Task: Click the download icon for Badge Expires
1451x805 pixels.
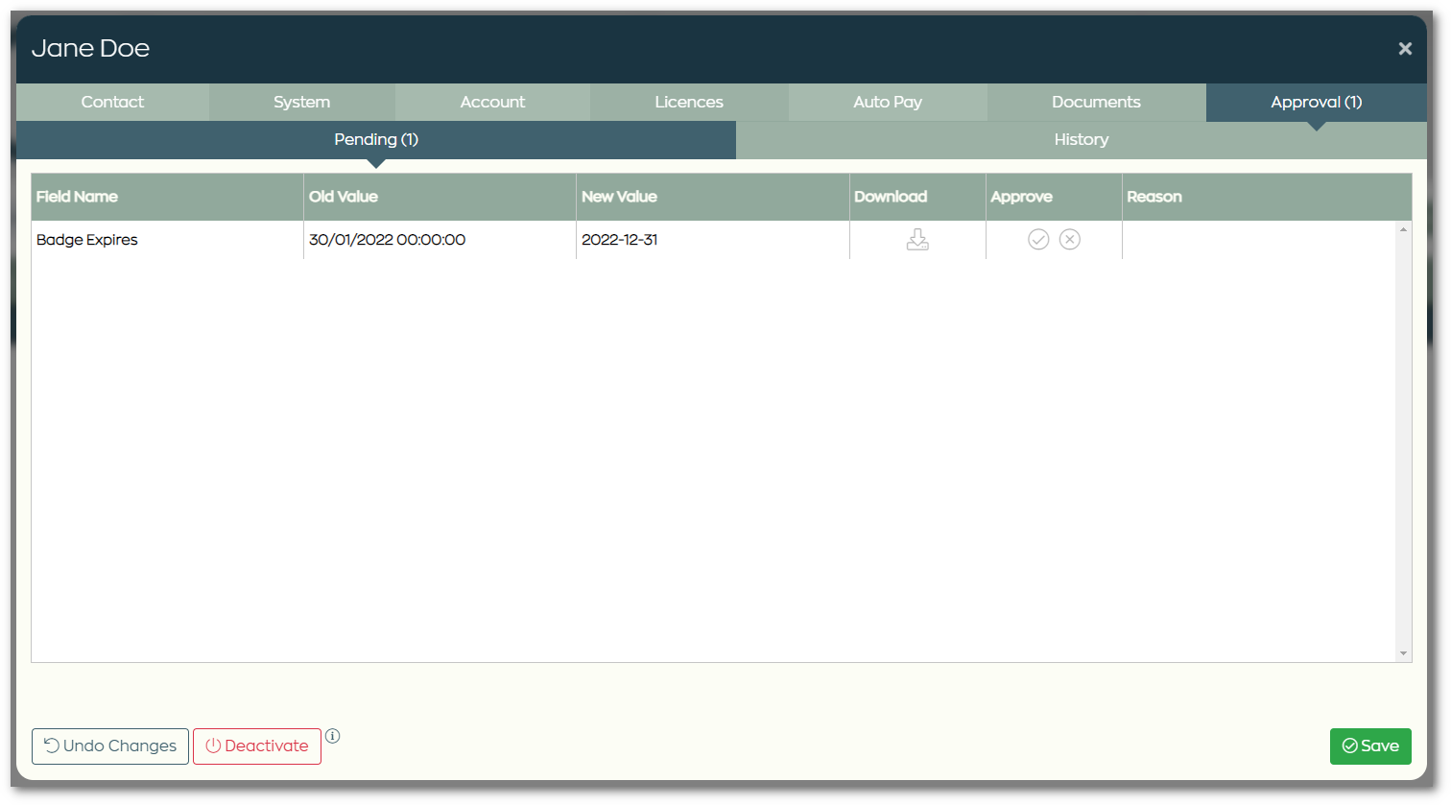Action: click(916, 239)
